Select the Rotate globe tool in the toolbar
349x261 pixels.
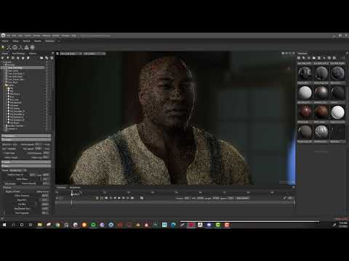(15, 47)
